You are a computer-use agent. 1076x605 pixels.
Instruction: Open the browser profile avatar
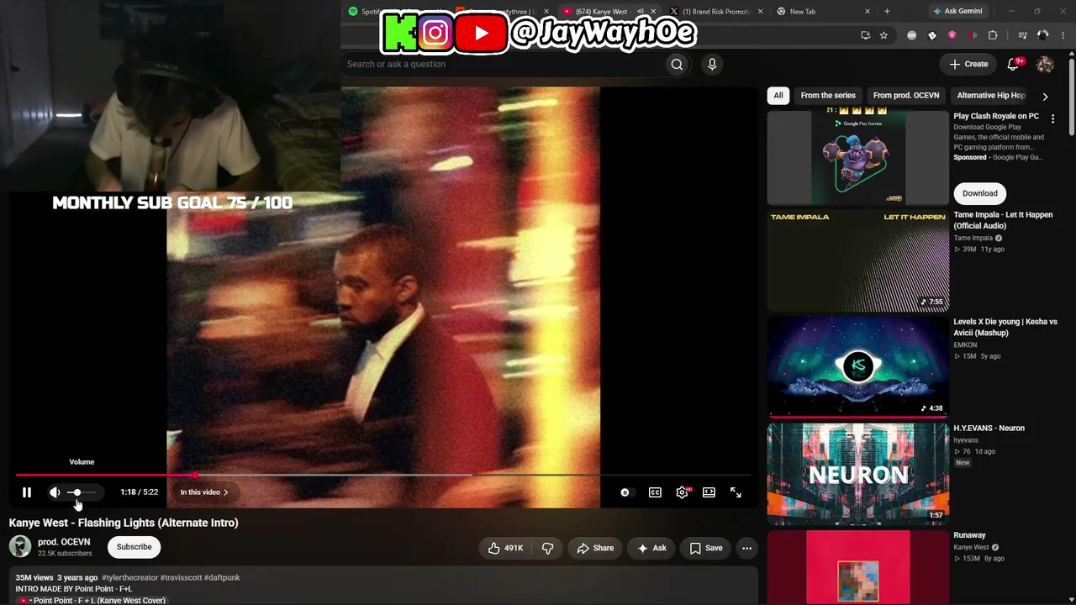[1043, 35]
